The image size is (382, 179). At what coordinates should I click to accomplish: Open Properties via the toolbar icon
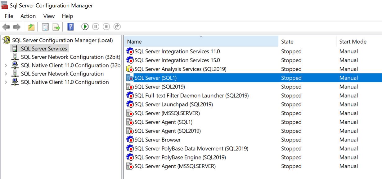pos(45,27)
